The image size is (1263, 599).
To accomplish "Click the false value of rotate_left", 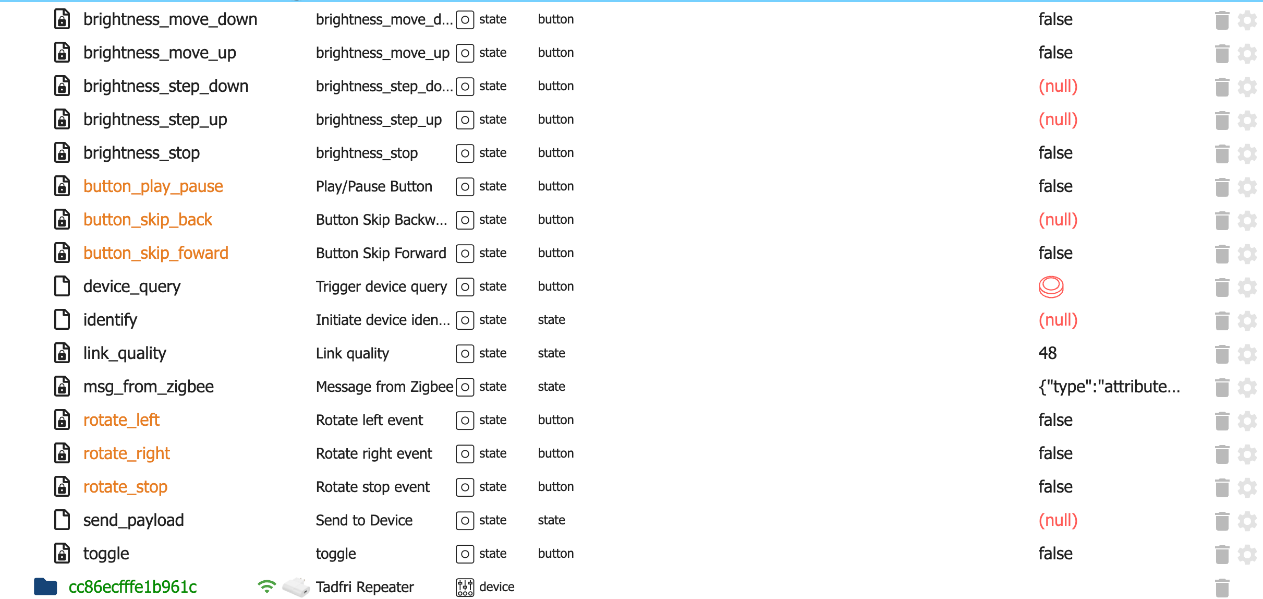I will (1055, 420).
